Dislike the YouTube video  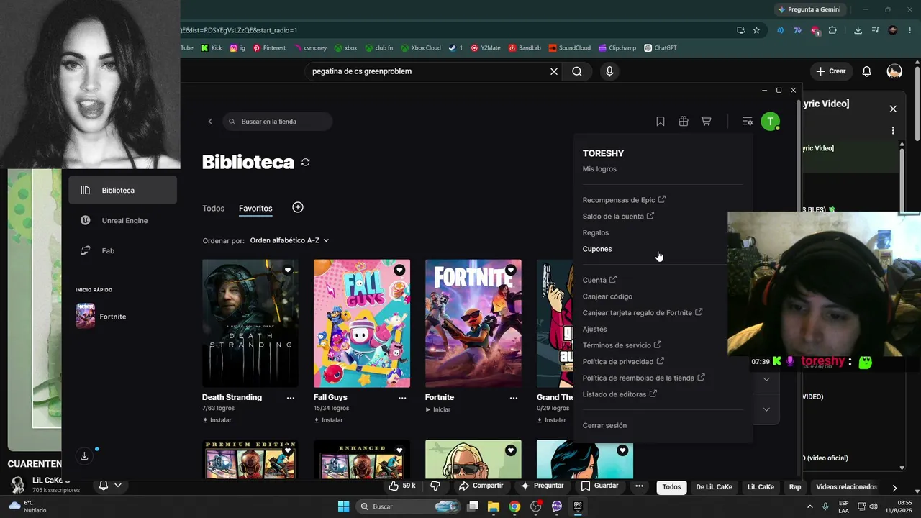coord(435,486)
